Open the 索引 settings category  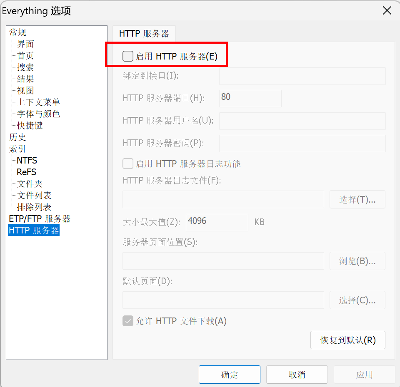point(17,149)
